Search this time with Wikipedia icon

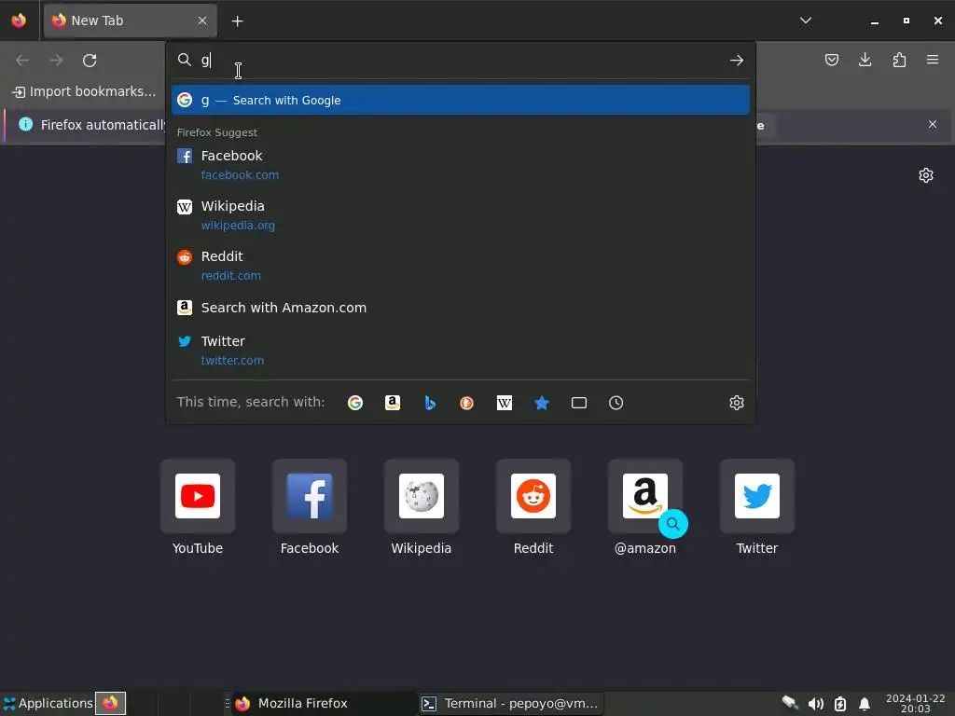(x=505, y=403)
